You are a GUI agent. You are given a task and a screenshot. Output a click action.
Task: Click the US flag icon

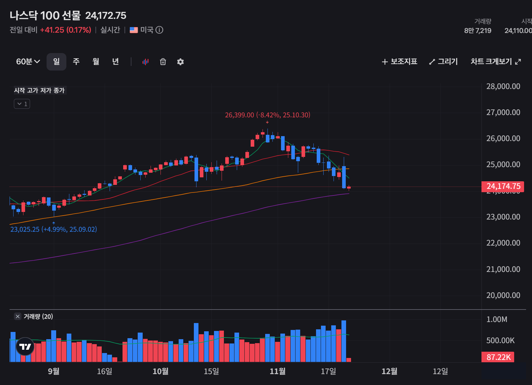pos(134,30)
